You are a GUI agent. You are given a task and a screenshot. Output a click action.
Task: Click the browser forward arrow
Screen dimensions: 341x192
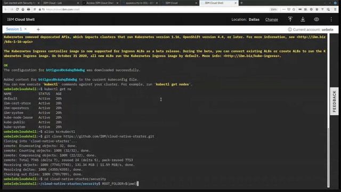coord(12,10)
